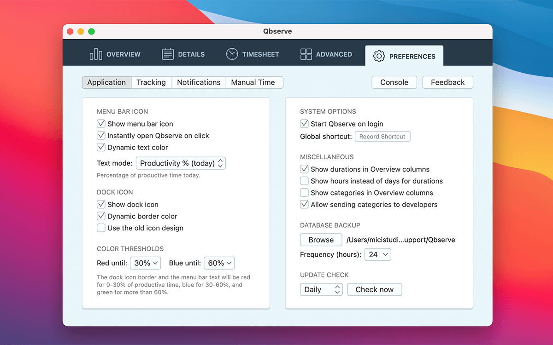Open the Text mode dropdown
Image resolution: width=553 pixels, height=345 pixels.
pyautogui.click(x=181, y=163)
